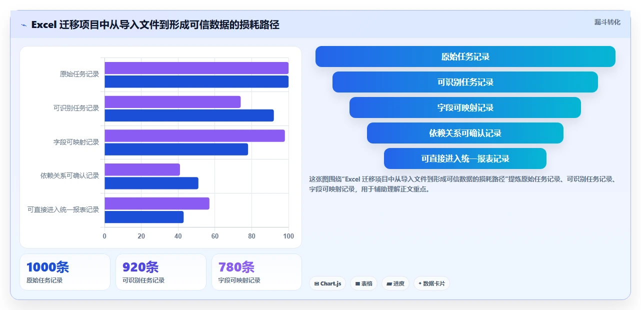Select the 可识别任务记录 funnel stage
The image size is (641, 310).
point(465,82)
